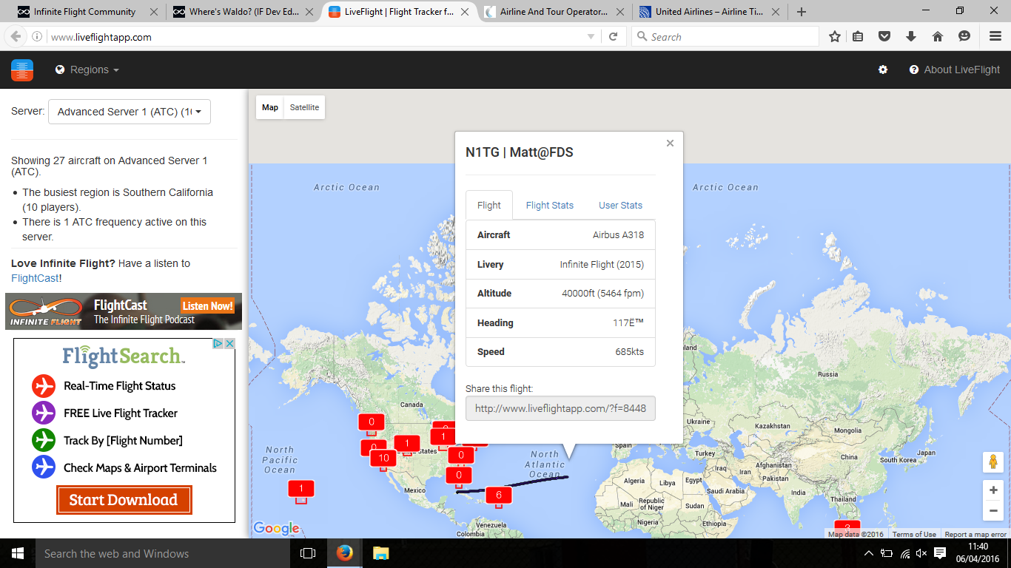Viewport: 1011px width, 568px height.
Task: Open the URL bar history dropdown arrow
Action: click(591, 37)
